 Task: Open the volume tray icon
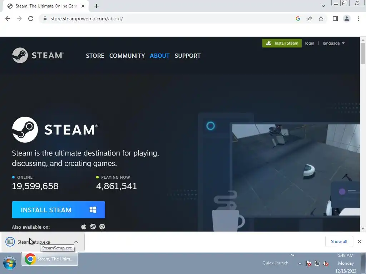point(326,264)
